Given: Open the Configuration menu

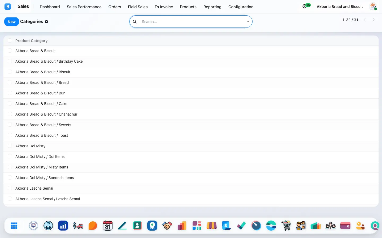Looking at the screenshot, I should [x=241, y=7].
